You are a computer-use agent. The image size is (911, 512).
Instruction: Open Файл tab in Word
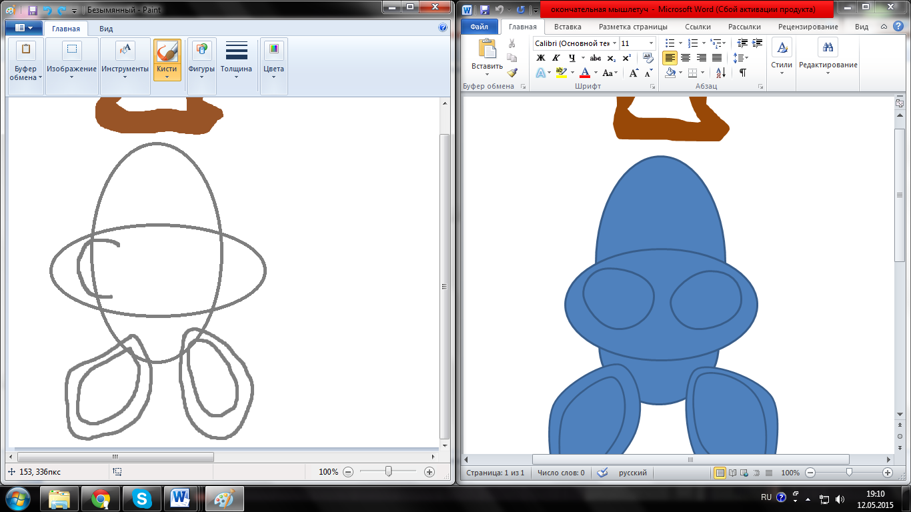(x=479, y=27)
